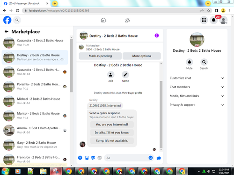Click the taskbar clock showing 11:54 PM
234x175 pixels.
(x=224, y=171)
